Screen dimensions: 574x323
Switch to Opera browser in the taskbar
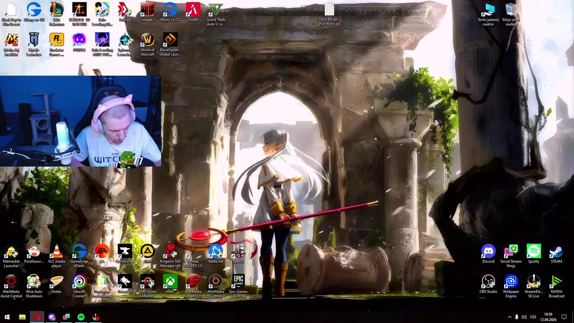(37, 317)
